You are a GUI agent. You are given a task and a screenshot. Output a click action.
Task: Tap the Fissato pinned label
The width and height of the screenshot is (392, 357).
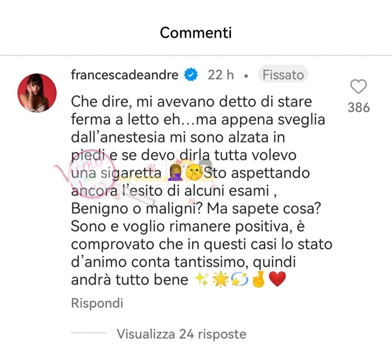tap(283, 75)
